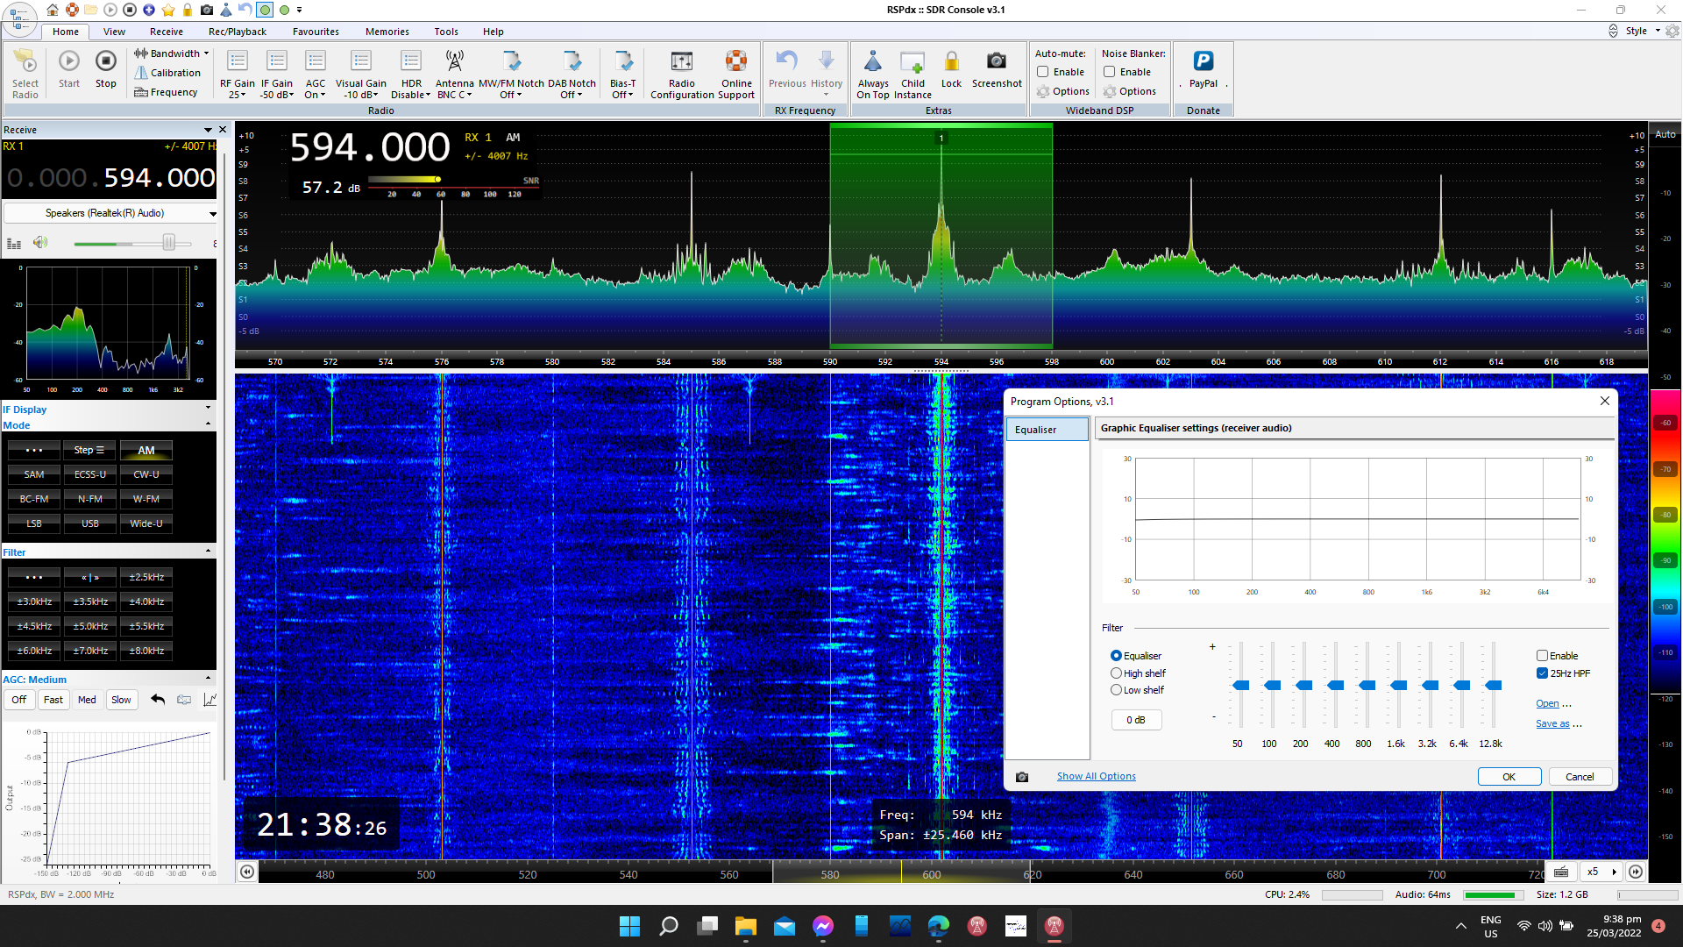This screenshot has width=1683, height=947.
Task: Click the Start radio icon
Action: coord(69,61)
